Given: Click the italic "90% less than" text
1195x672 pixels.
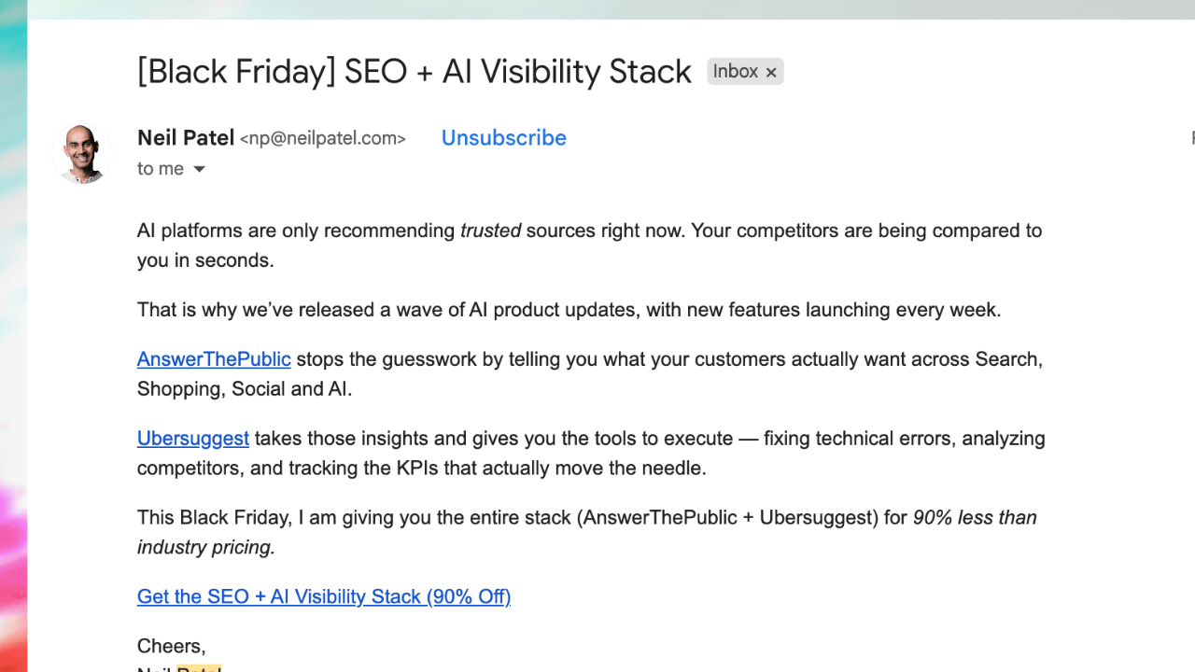Looking at the screenshot, I should point(974,518).
